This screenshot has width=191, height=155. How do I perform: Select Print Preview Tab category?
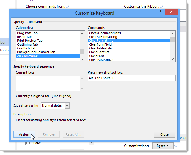[48, 41]
